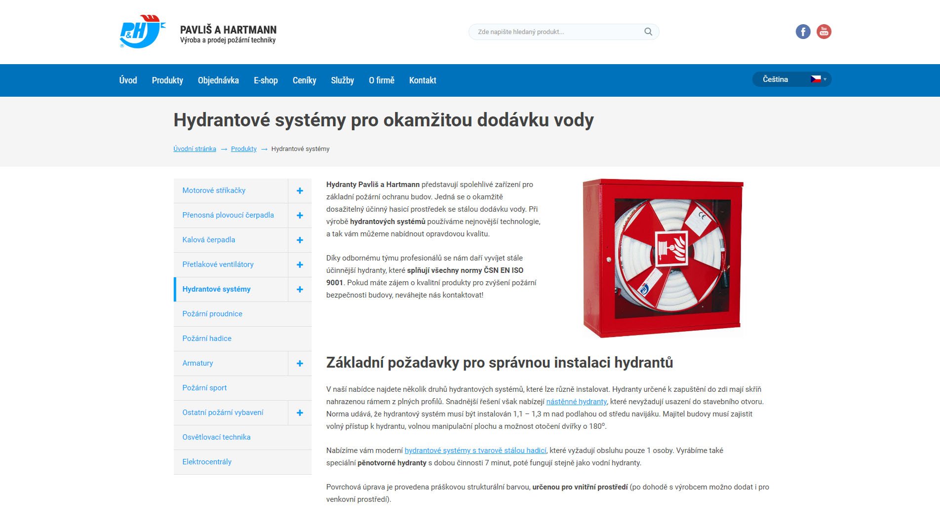
Task: Click the Hydrantové systémy breadcrumb text
Action: coord(300,149)
